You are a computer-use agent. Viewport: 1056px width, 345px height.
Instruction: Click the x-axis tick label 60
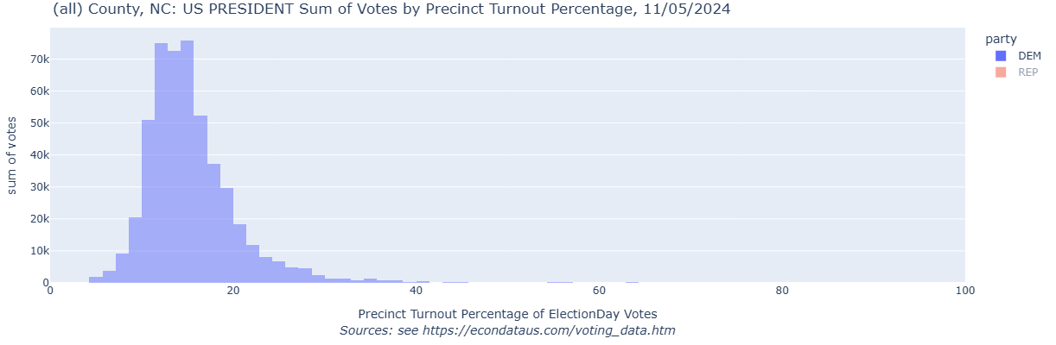point(599,291)
